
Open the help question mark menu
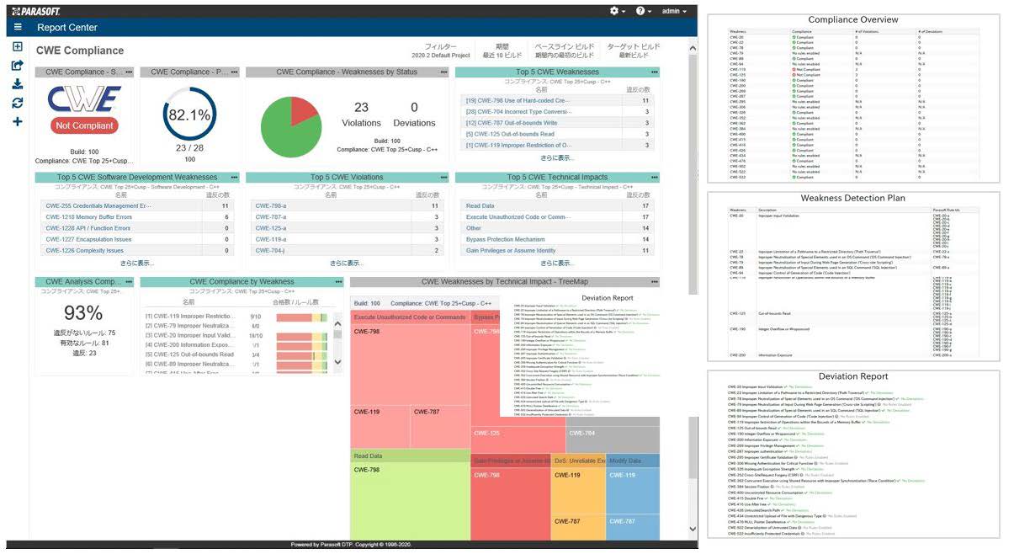[x=644, y=11]
